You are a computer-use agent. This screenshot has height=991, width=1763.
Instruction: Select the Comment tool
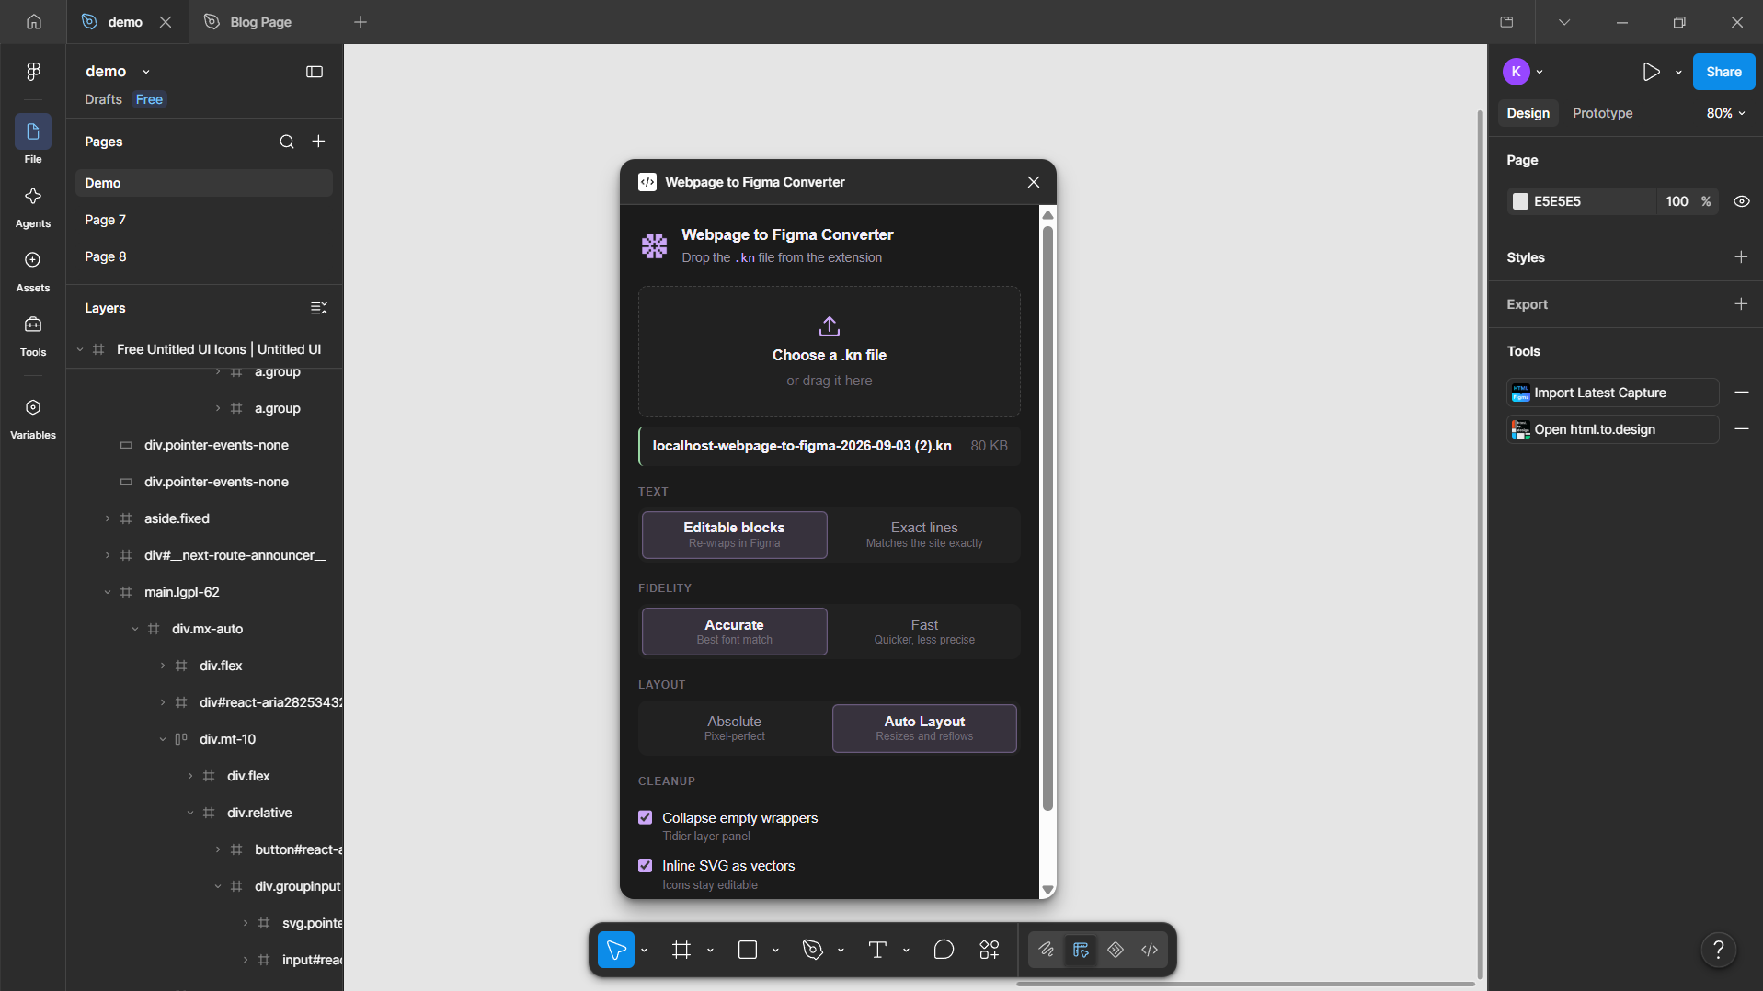click(944, 950)
